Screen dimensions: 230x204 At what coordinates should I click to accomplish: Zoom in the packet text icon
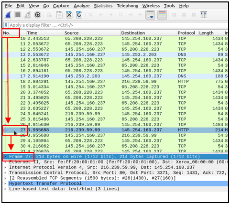(174, 15)
